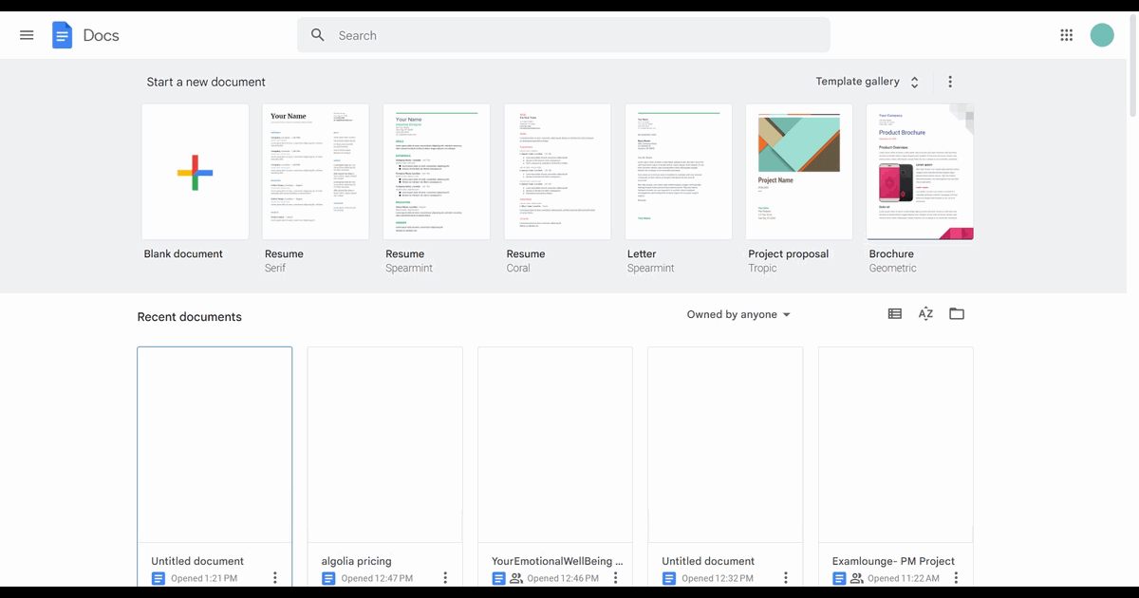Viewport: 1139px width, 598px height.
Task: Open the account avatar menu
Action: 1102,35
